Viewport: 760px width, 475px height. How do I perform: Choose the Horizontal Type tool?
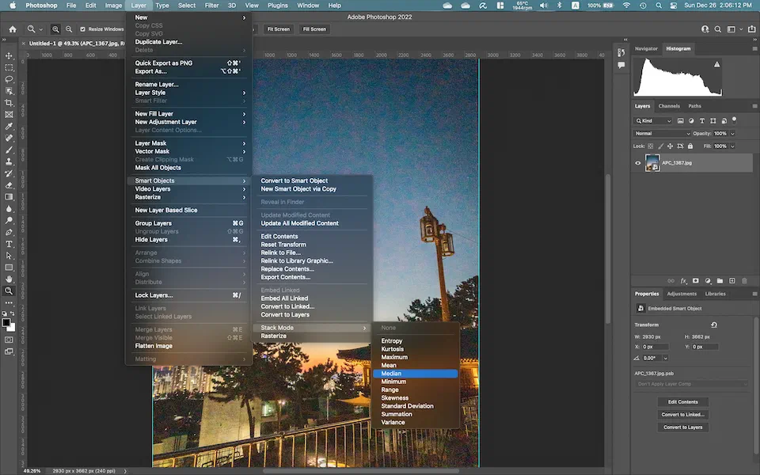click(x=9, y=244)
